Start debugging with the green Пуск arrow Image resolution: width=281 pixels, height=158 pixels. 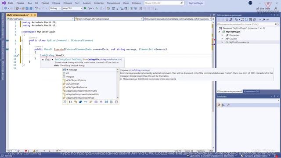click(x=85, y=8)
